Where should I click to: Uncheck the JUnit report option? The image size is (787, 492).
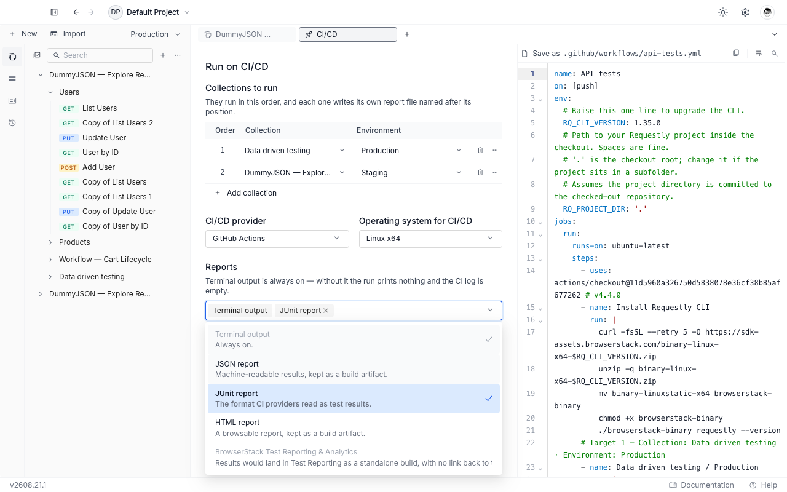(x=354, y=399)
